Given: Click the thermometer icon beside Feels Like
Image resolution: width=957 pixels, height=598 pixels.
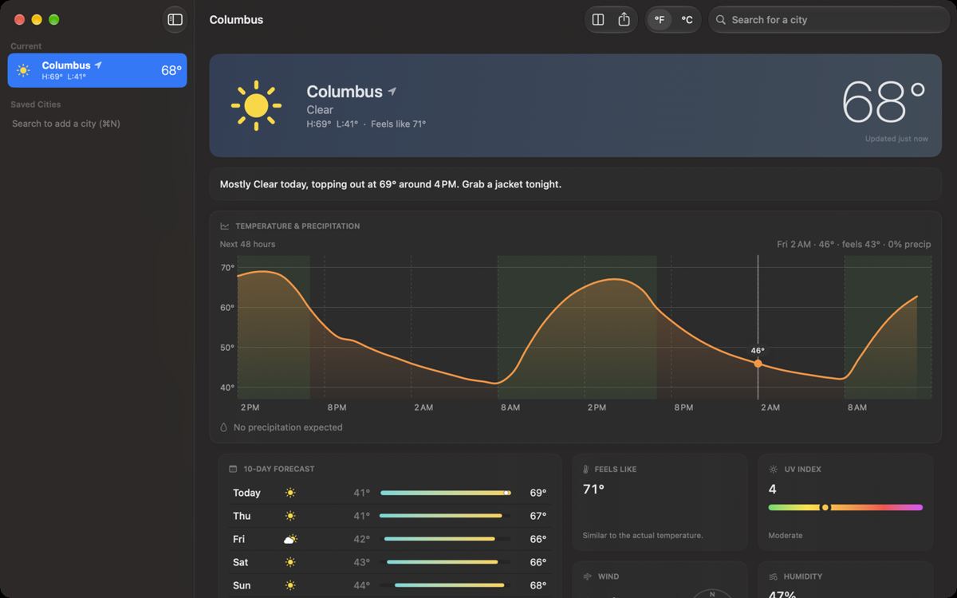Looking at the screenshot, I should (x=586, y=470).
